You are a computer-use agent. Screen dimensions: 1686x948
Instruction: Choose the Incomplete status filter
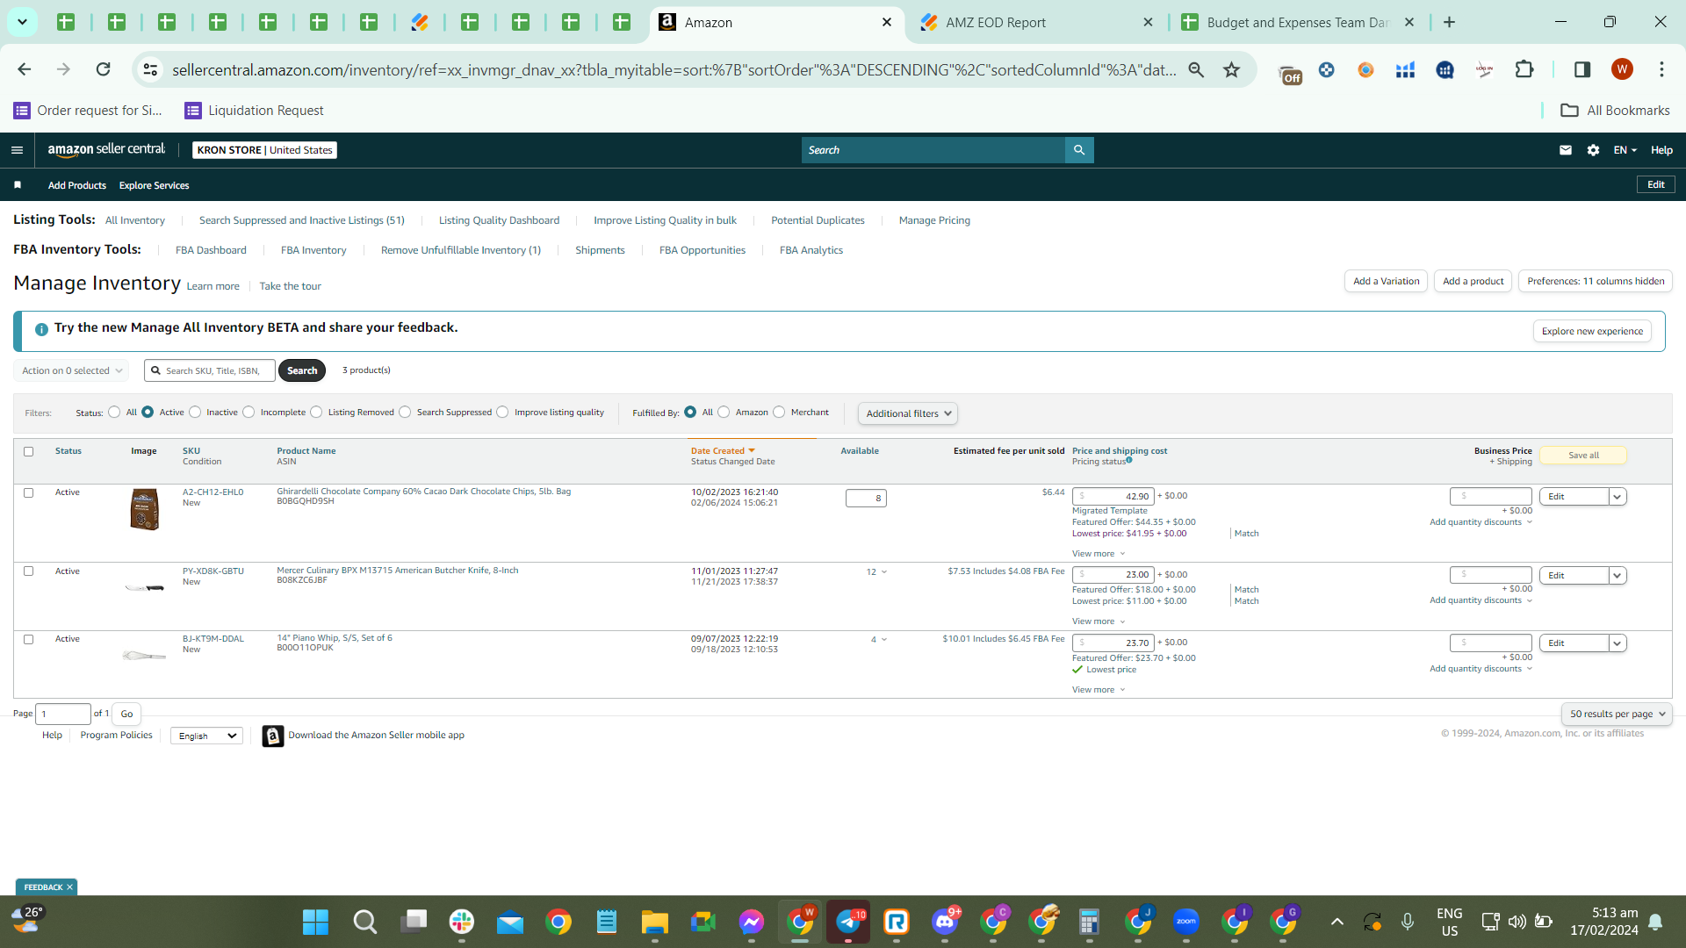[249, 413]
